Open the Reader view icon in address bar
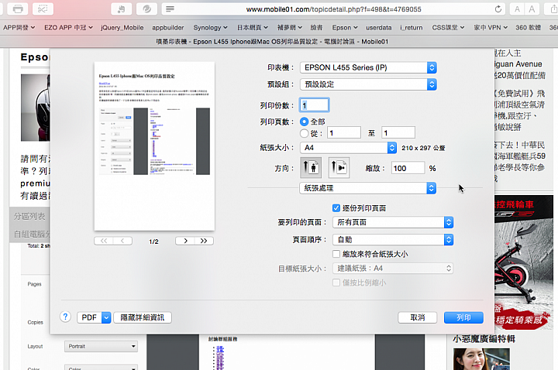Screen dimensions: 558x370 (x=170, y=9)
